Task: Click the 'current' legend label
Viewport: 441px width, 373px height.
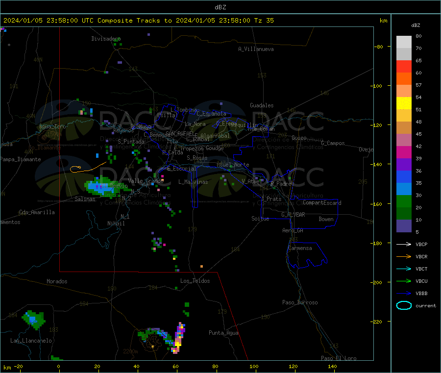Action: tap(426, 306)
